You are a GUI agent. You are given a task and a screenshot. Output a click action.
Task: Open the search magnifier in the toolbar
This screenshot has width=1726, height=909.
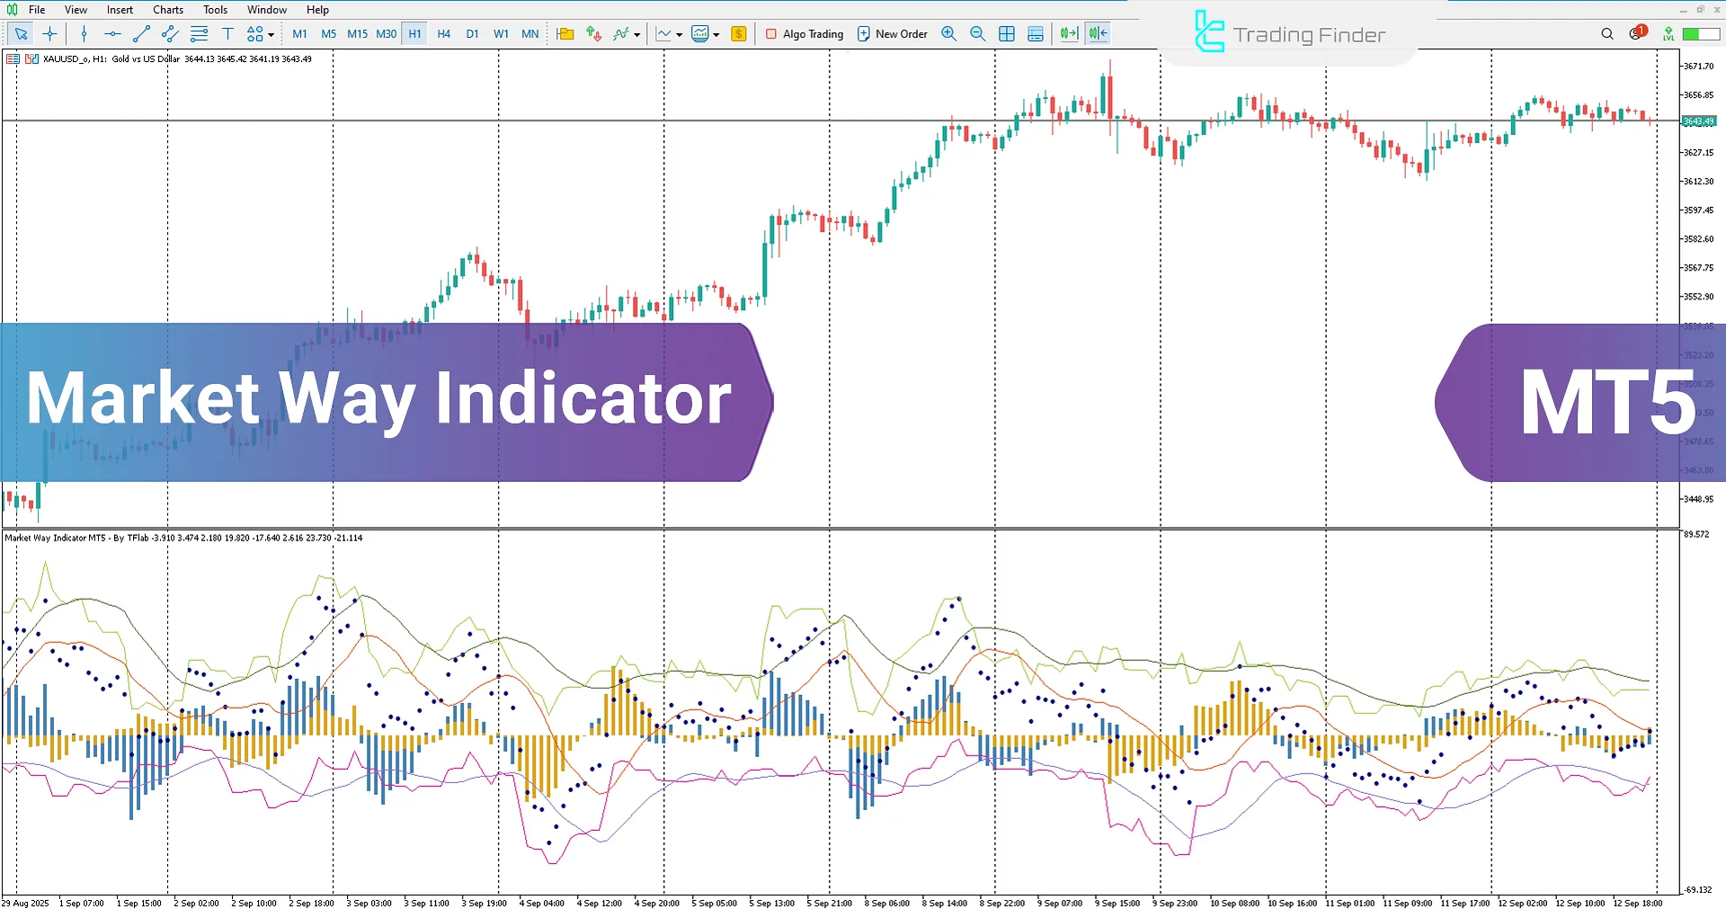[1607, 34]
